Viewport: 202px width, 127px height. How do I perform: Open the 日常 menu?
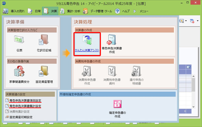coord(38,11)
